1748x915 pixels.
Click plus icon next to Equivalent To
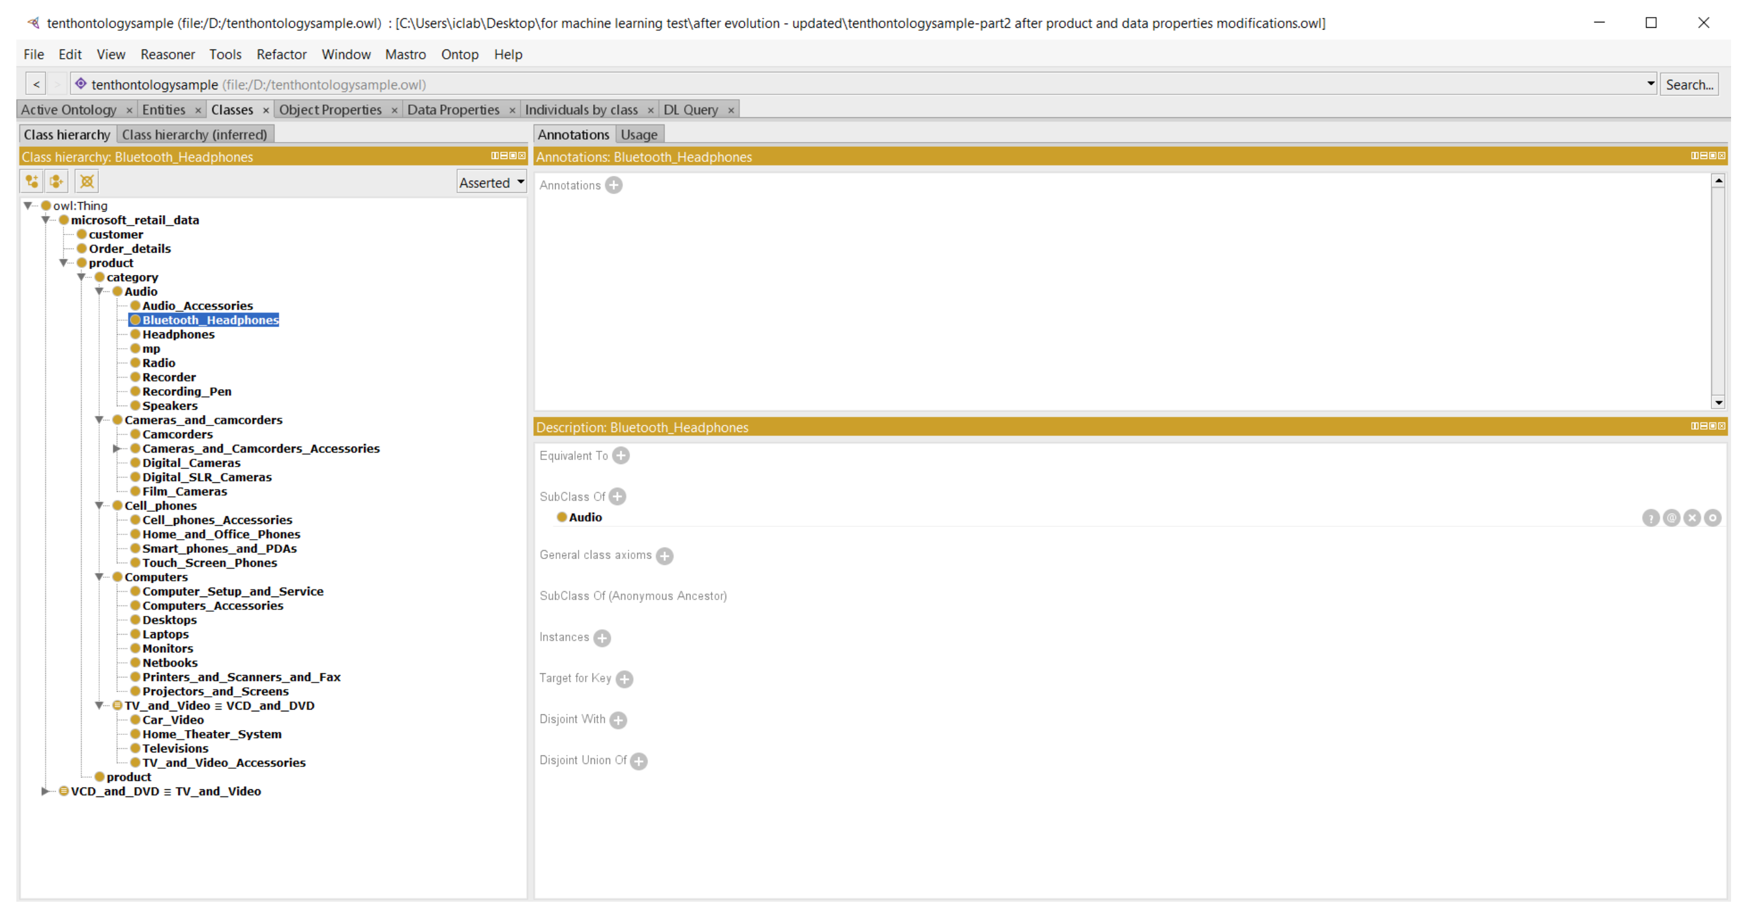[x=621, y=456]
